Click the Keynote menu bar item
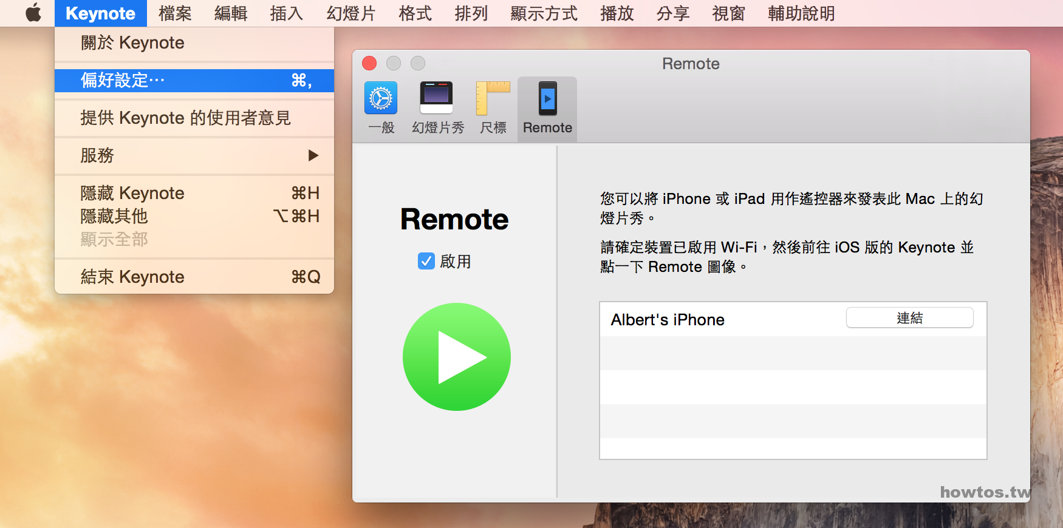Screen dimensions: 1063x528 pos(100,13)
